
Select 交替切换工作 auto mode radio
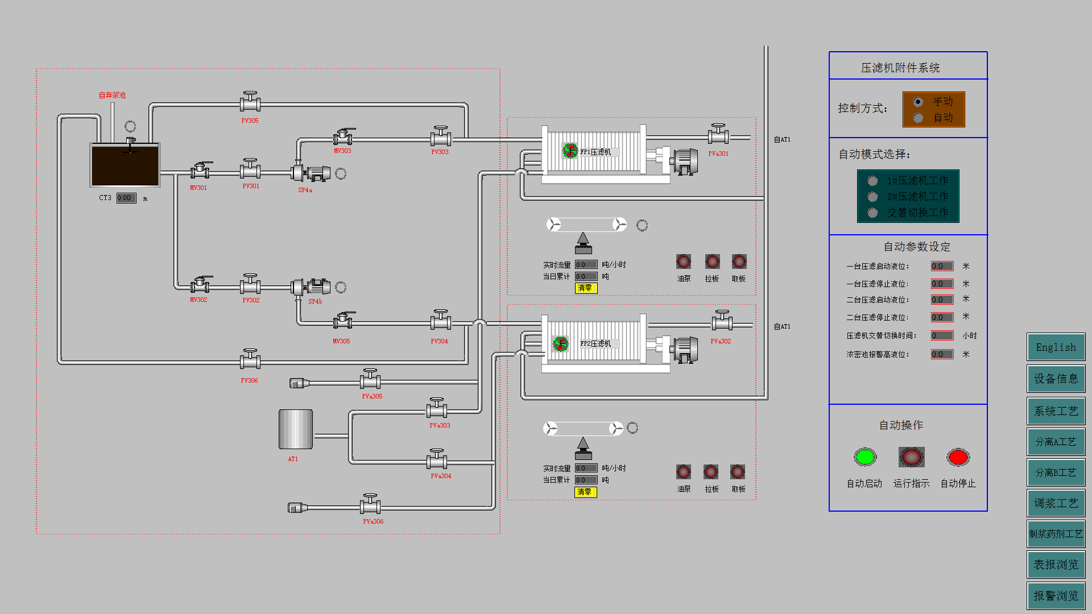872,213
